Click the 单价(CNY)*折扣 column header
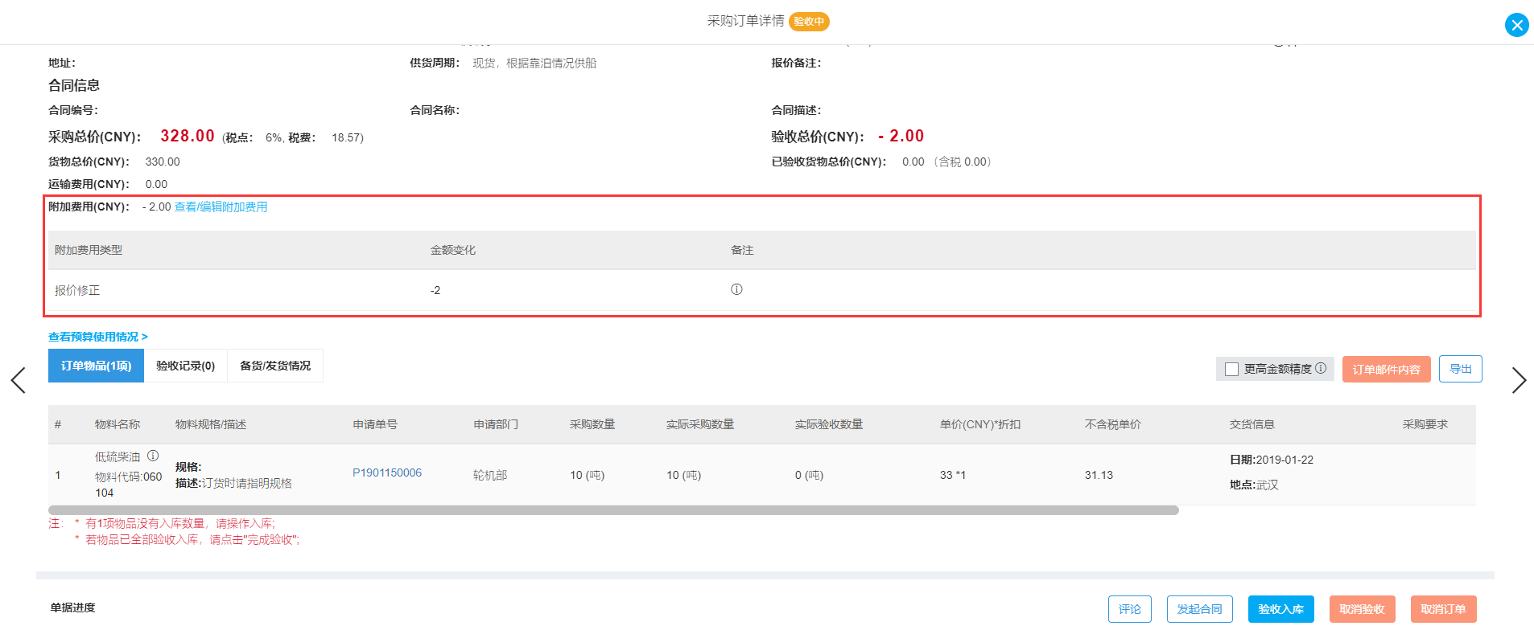 pos(980,424)
